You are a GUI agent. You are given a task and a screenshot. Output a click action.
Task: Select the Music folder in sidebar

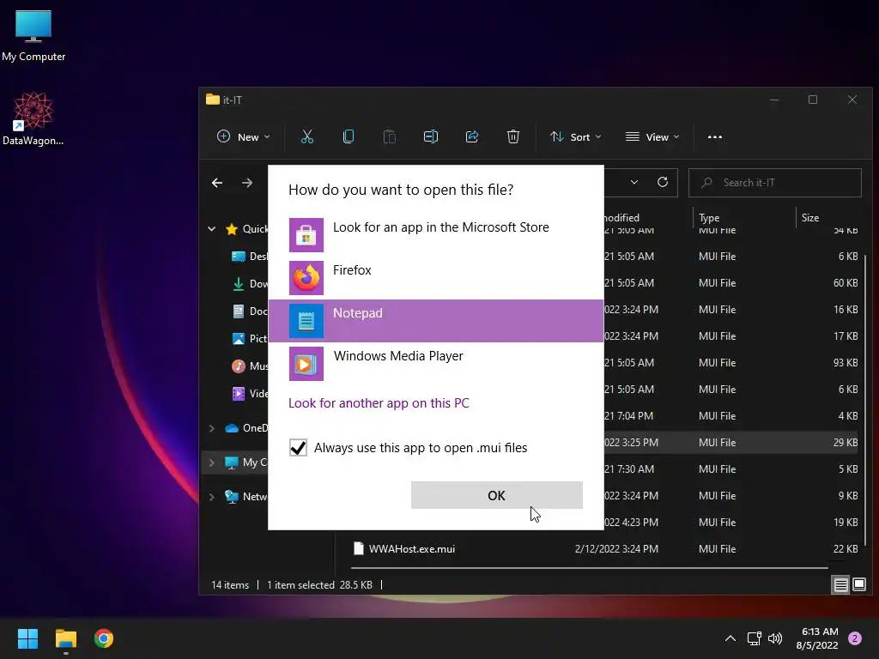click(250, 366)
